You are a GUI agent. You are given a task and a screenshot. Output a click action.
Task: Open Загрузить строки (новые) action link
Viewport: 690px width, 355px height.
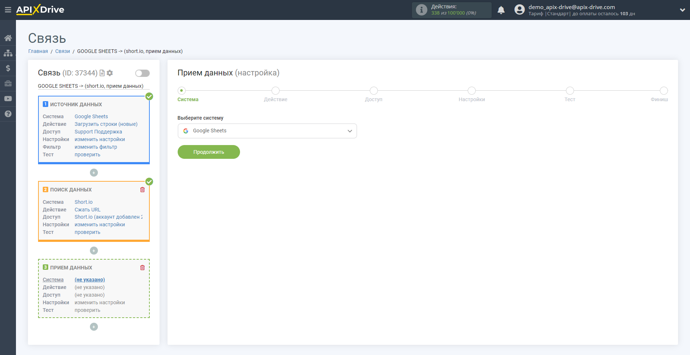point(106,124)
